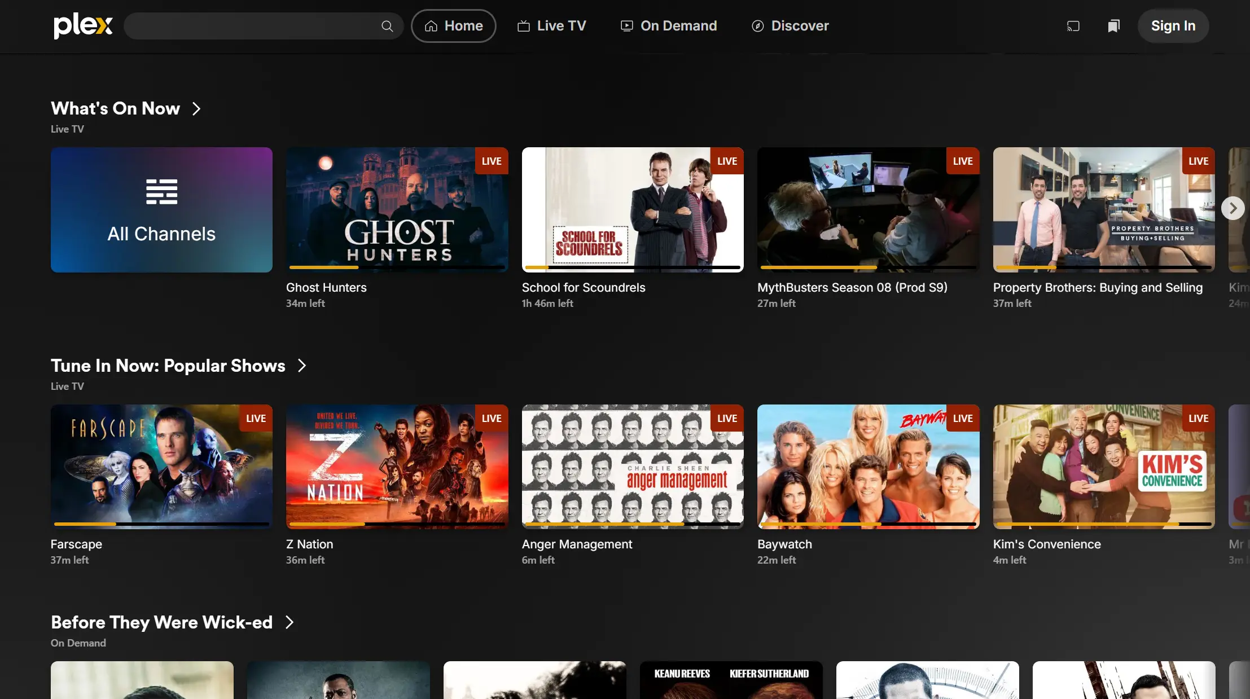Expand Tune In Now: Popular Shows section
The height and width of the screenshot is (699, 1250).
301,366
